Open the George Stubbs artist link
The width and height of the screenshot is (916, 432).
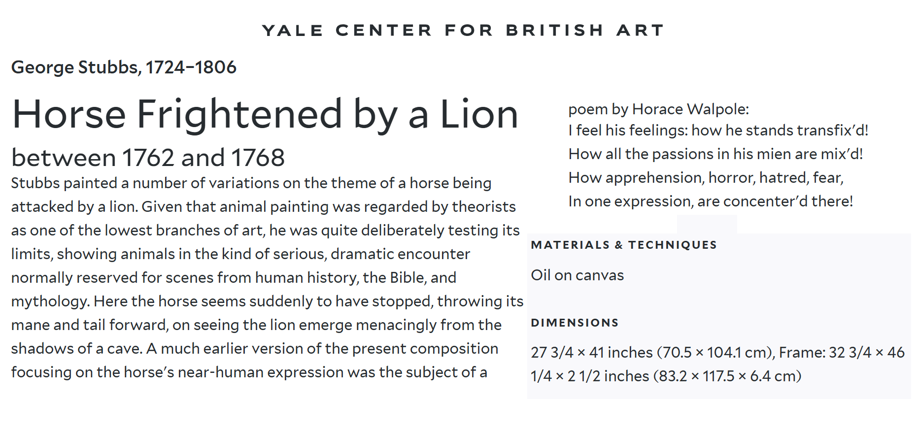[x=124, y=67]
